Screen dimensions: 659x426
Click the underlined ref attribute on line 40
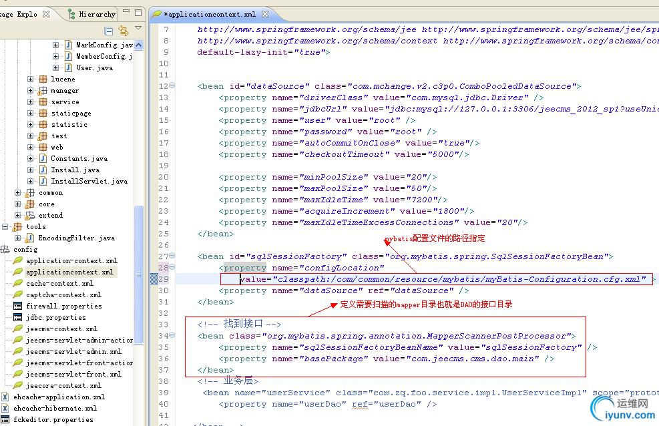[x=360, y=404]
